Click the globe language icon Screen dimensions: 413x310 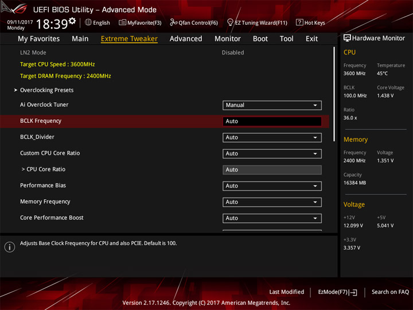coord(88,22)
